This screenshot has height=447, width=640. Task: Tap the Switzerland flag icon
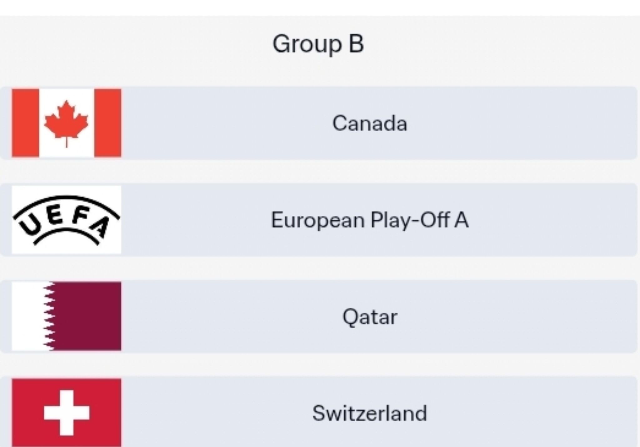[x=66, y=412]
